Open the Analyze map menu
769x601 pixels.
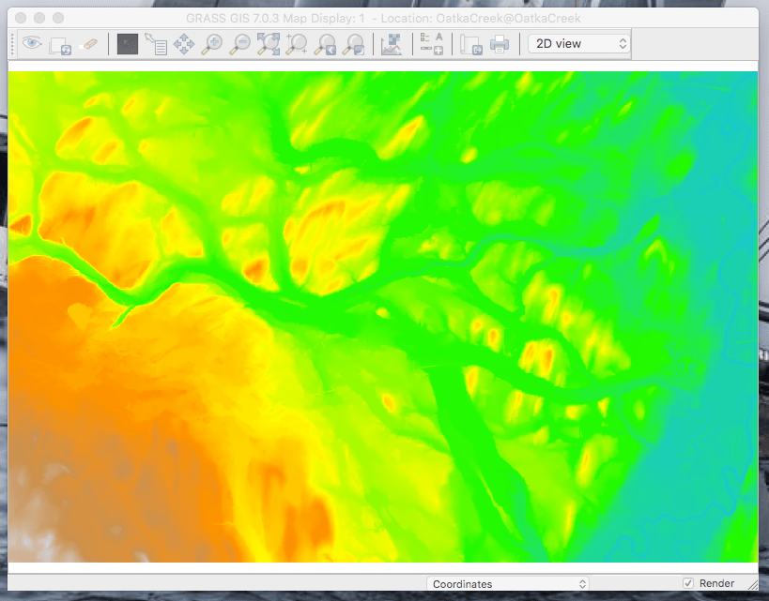click(x=392, y=43)
